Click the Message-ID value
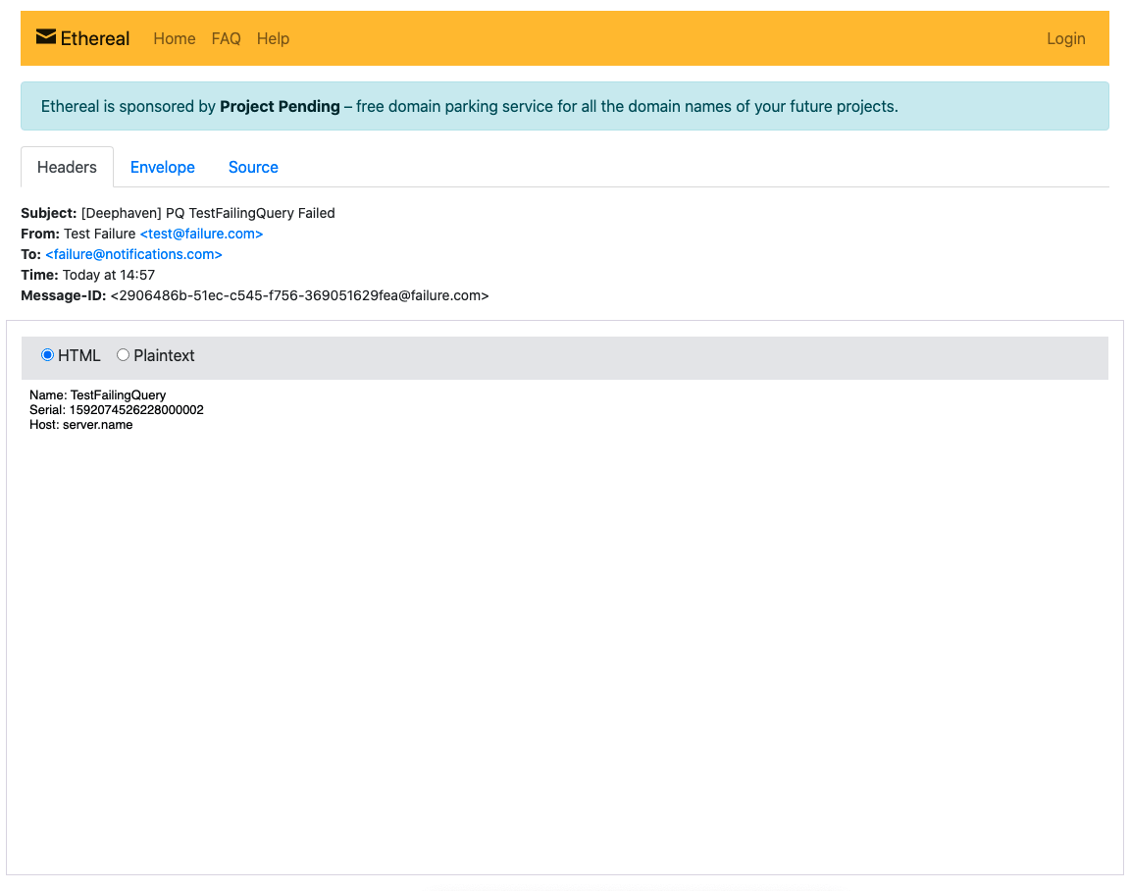This screenshot has height=891, width=1130. pos(299,295)
